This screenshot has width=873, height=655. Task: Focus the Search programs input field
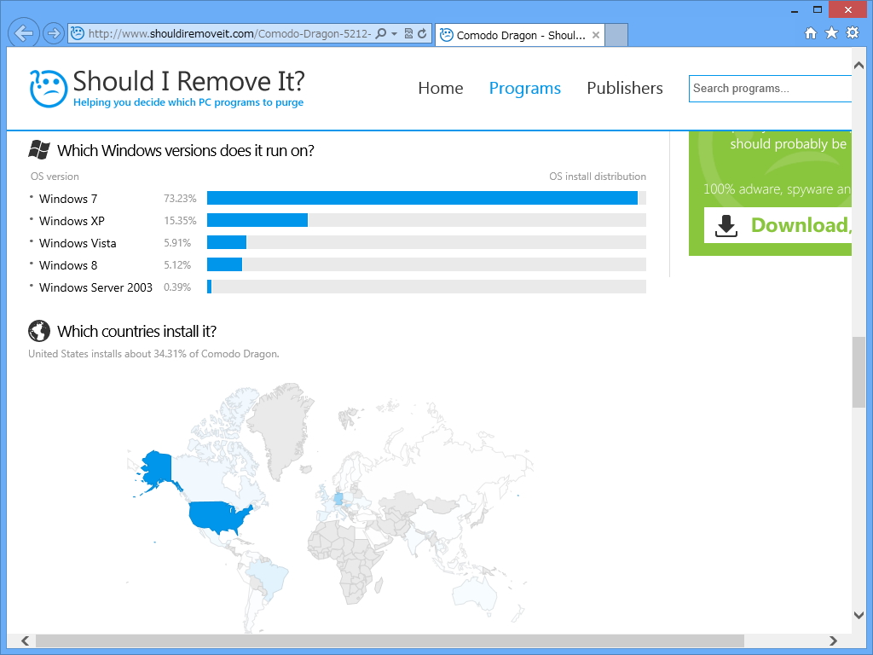770,89
